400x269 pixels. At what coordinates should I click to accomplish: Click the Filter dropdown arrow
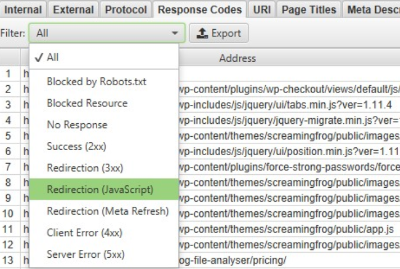click(x=175, y=33)
